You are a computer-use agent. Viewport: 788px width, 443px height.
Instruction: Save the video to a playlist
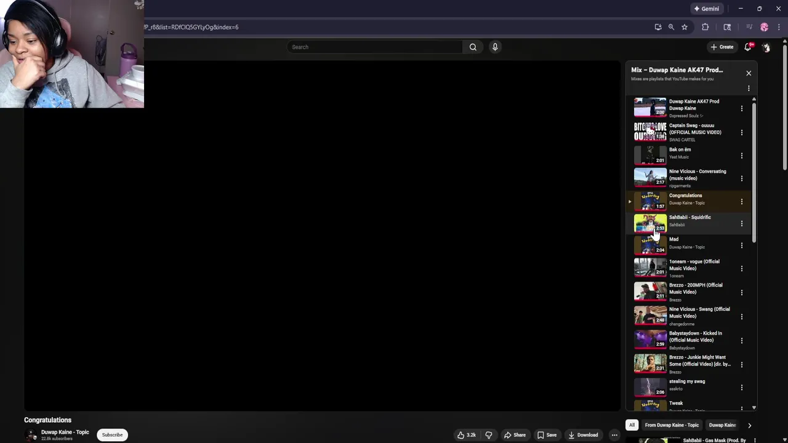pos(547,435)
